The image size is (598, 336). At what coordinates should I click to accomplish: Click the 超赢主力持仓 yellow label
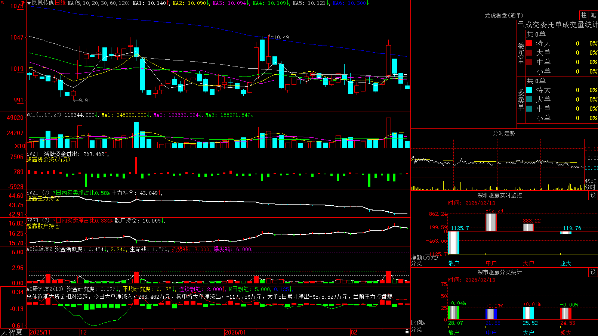[43, 198]
